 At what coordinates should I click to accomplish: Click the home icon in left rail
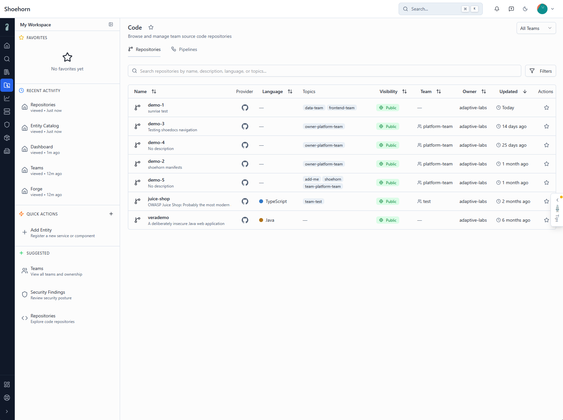7,46
